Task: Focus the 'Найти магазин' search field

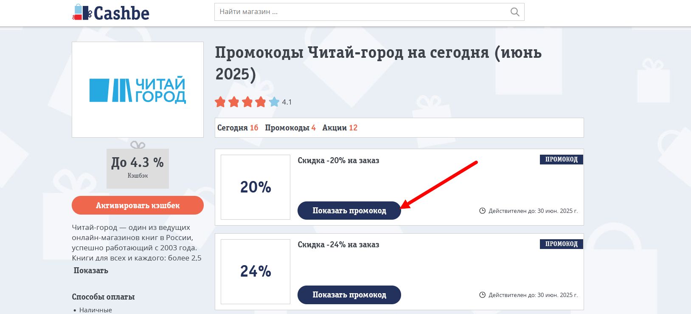Action: (369, 12)
